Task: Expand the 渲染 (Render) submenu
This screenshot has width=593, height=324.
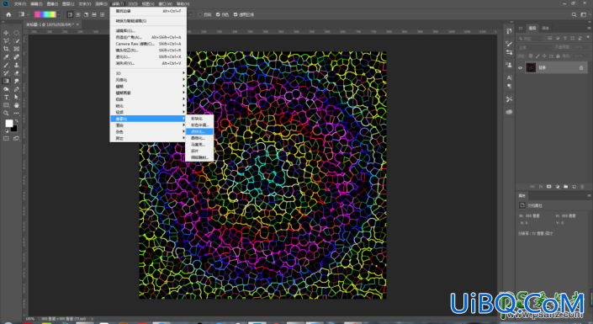Action: (x=148, y=125)
